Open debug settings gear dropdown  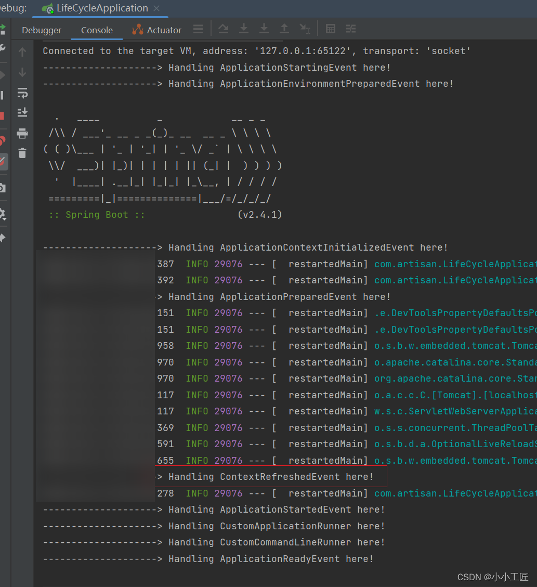[x=3, y=214]
